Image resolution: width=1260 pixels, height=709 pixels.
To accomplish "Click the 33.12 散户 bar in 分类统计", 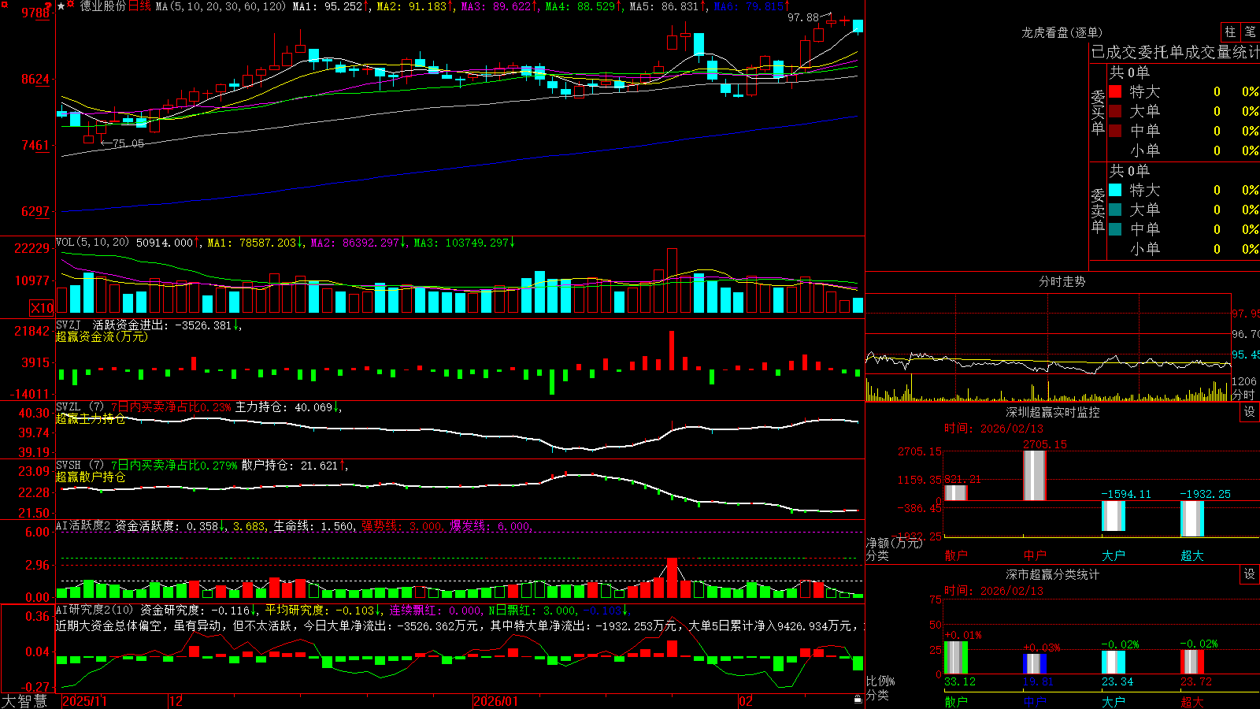I will click(x=955, y=658).
